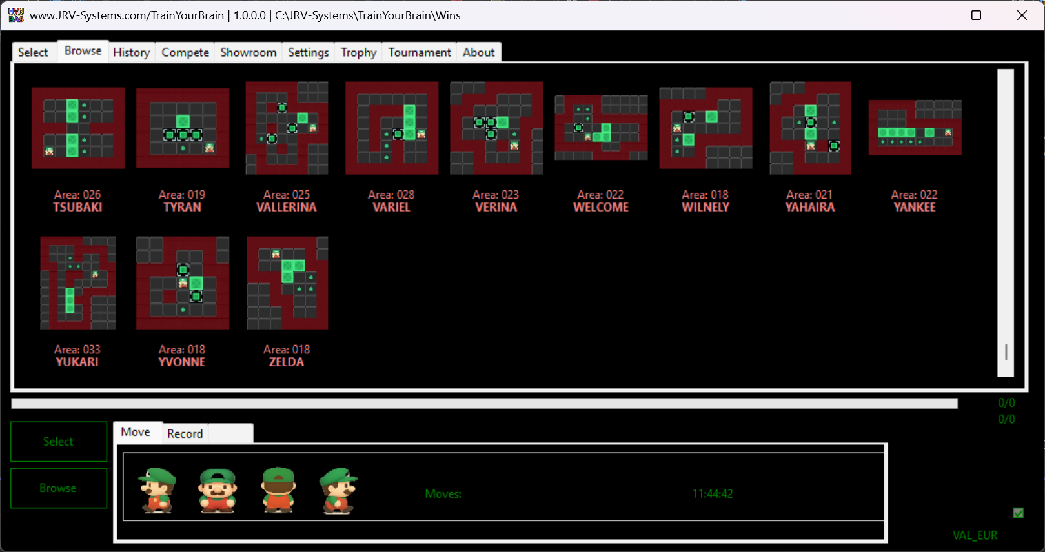
Task: Click the green Browse button
Action: (59, 488)
